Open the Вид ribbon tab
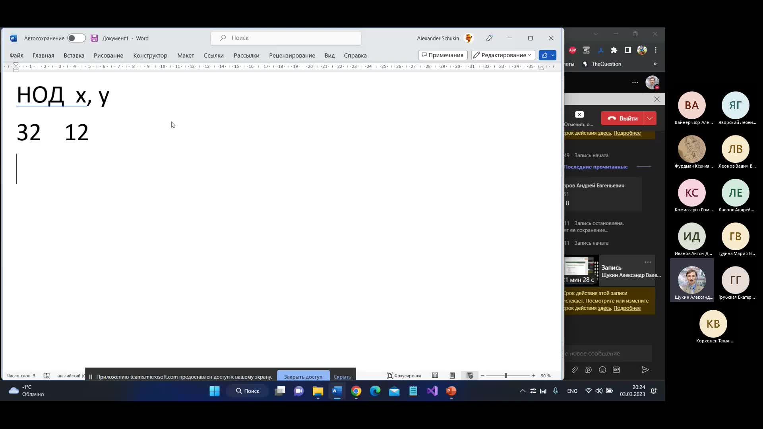Image resolution: width=763 pixels, height=429 pixels. tap(329, 56)
